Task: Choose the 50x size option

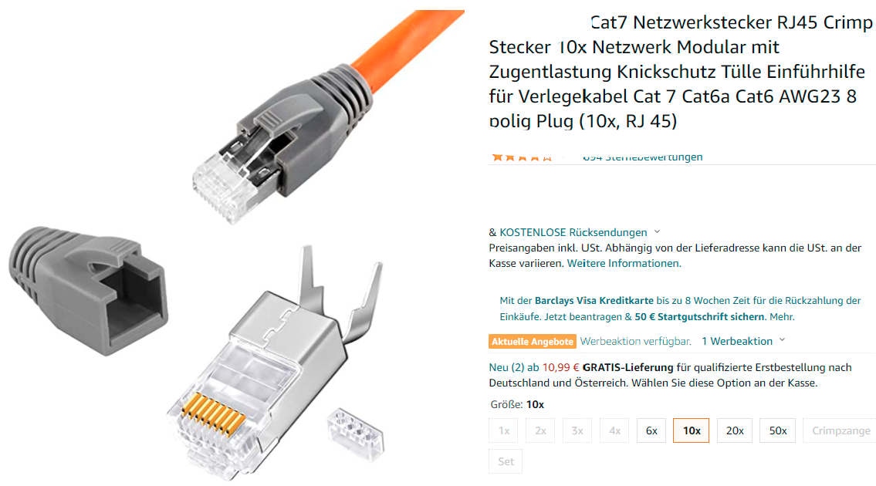Action: 778,430
